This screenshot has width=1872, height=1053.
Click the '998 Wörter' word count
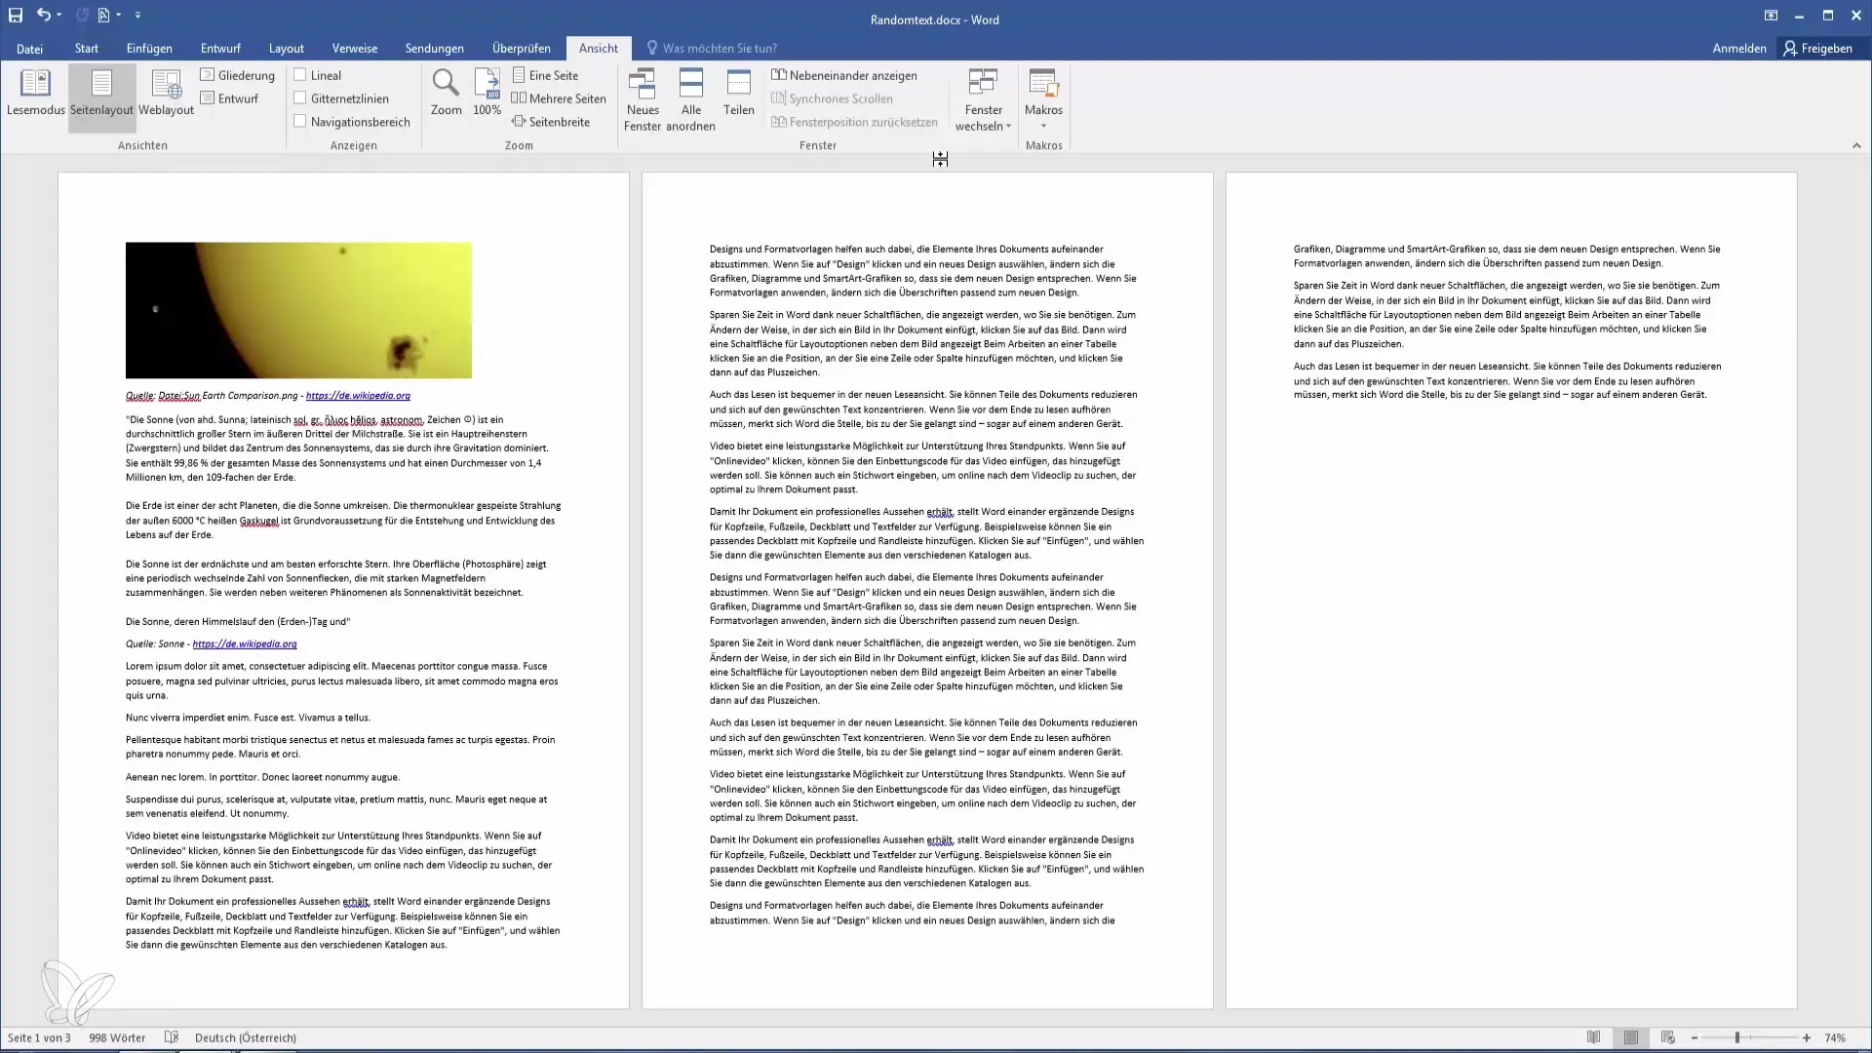[x=117, y=1037]
